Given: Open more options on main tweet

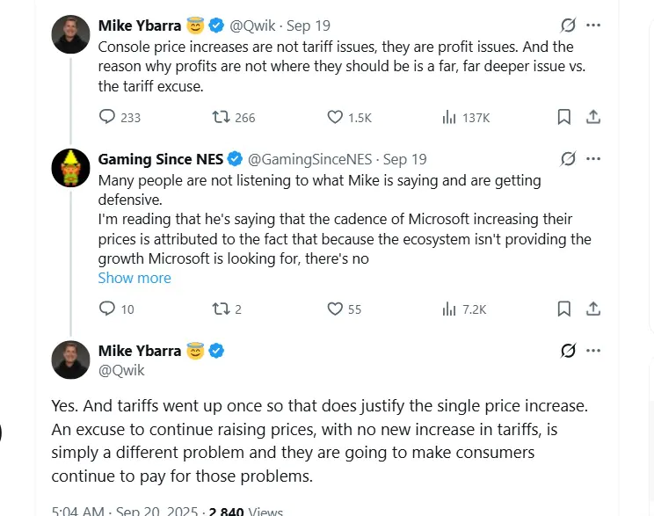Looking at the screenshot, I should (x=593, y=351).
